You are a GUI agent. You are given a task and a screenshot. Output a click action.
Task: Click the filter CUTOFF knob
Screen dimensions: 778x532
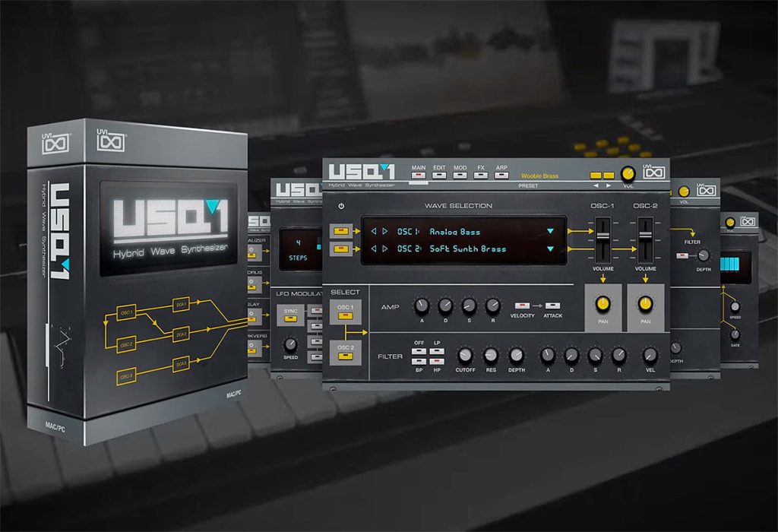[465, 355]
